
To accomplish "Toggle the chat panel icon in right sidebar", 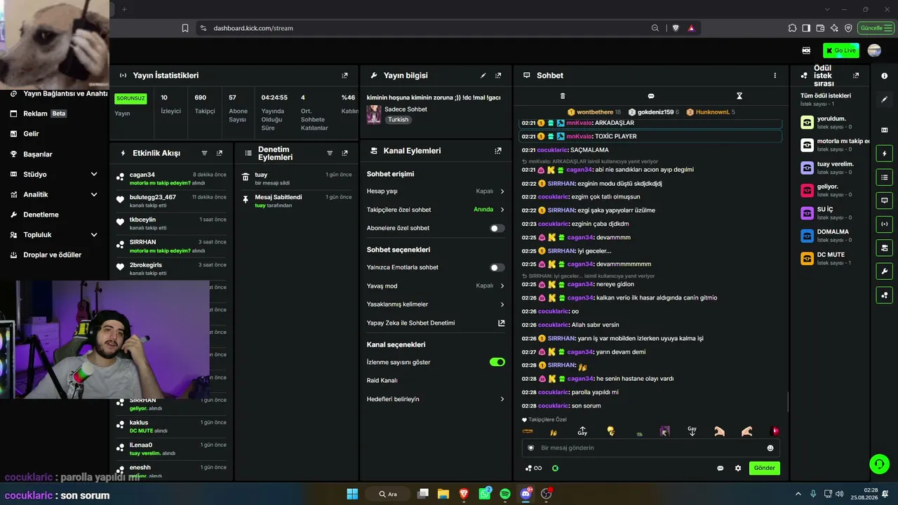I will (885, 201).
